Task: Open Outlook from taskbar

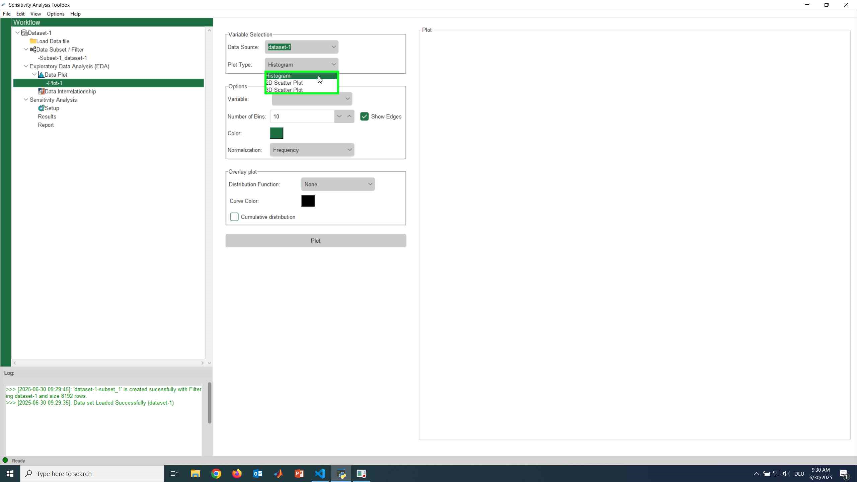Action: tap(258, 474)
